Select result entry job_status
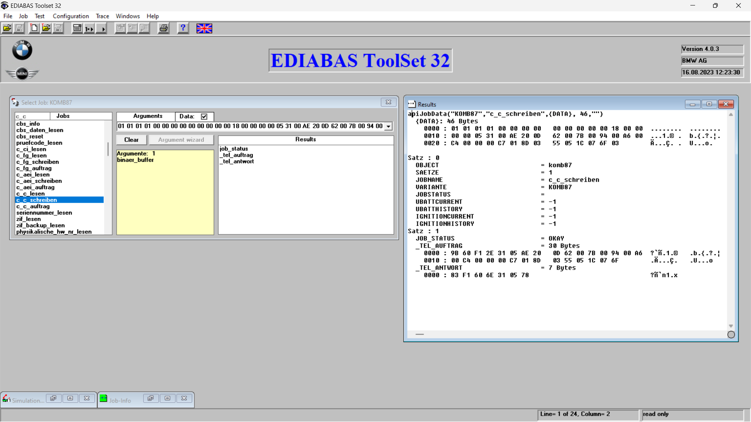Viewport: 751px width, 422px height. (x=234, y=148)
